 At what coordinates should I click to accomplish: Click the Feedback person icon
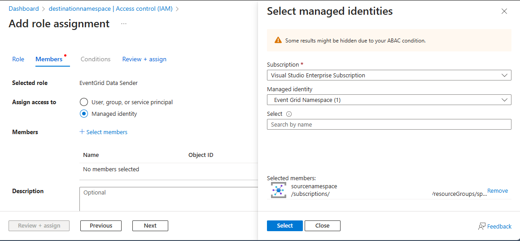(482, 226)
